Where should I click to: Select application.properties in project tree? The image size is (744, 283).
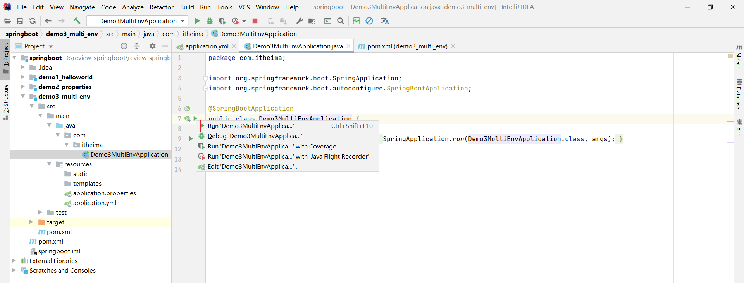(x=104, y=193)
